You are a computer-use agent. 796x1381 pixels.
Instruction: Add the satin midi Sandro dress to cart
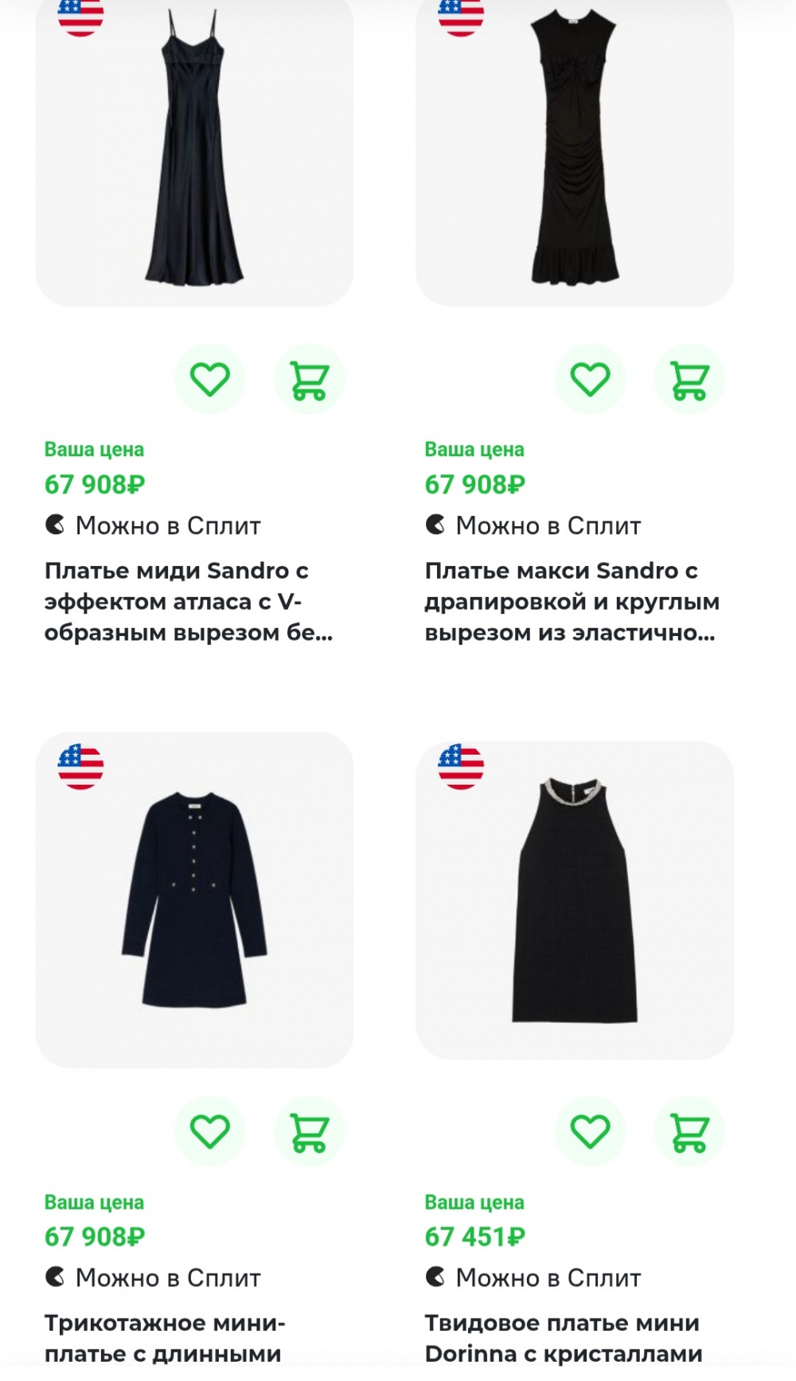(x=309, y=379)
